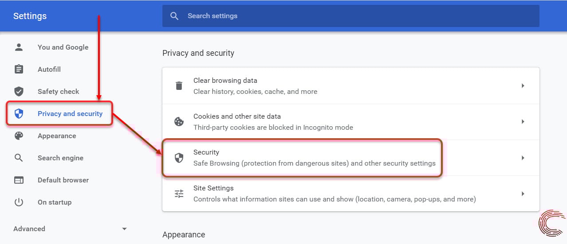567x244 pixels.
Task: Click the Safety check shield icon
Action: click(19, 91)
